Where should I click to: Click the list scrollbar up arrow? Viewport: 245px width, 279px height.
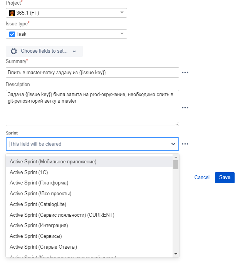tap(176, 157)
